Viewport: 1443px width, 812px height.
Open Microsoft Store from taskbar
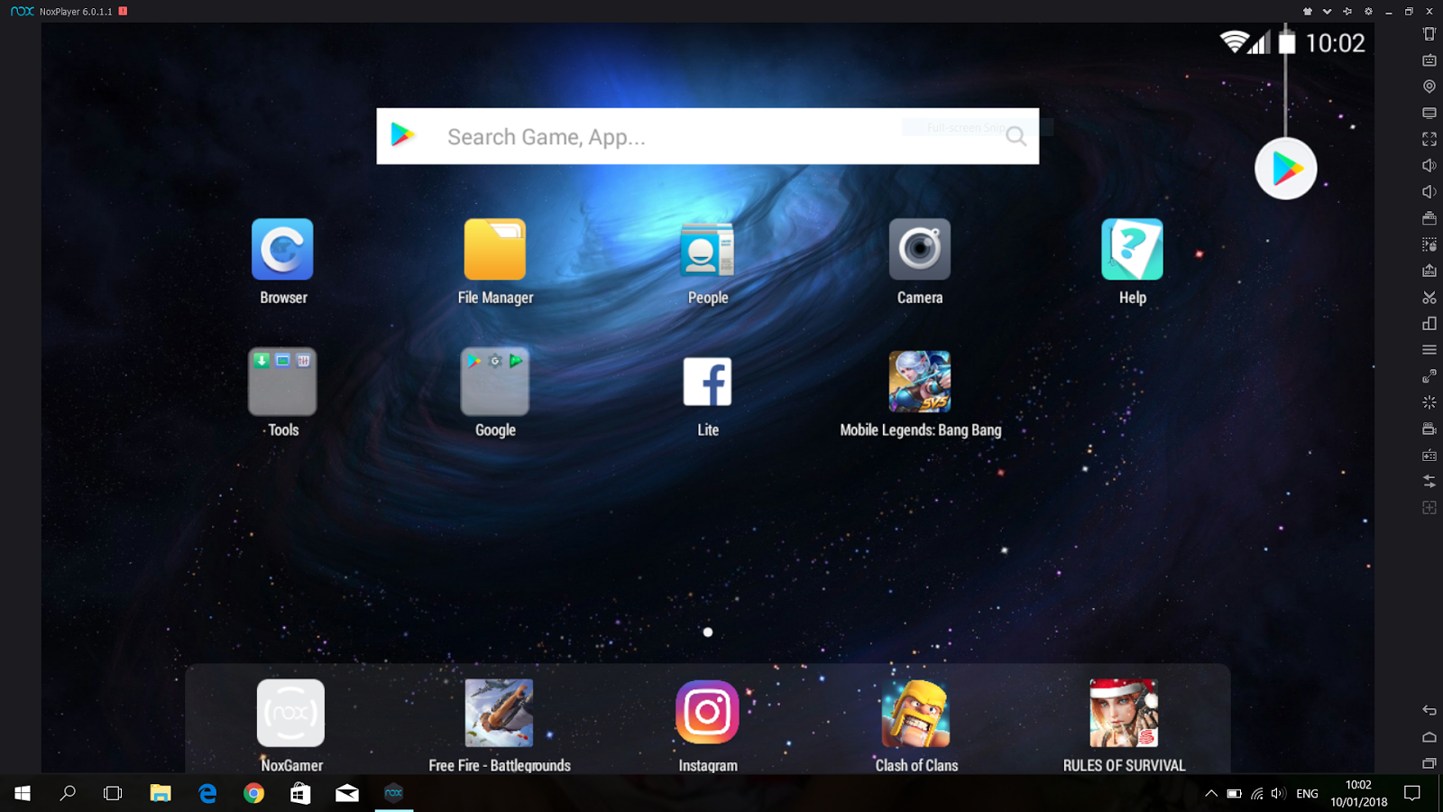pyautogui.click(x=300, y=793)
